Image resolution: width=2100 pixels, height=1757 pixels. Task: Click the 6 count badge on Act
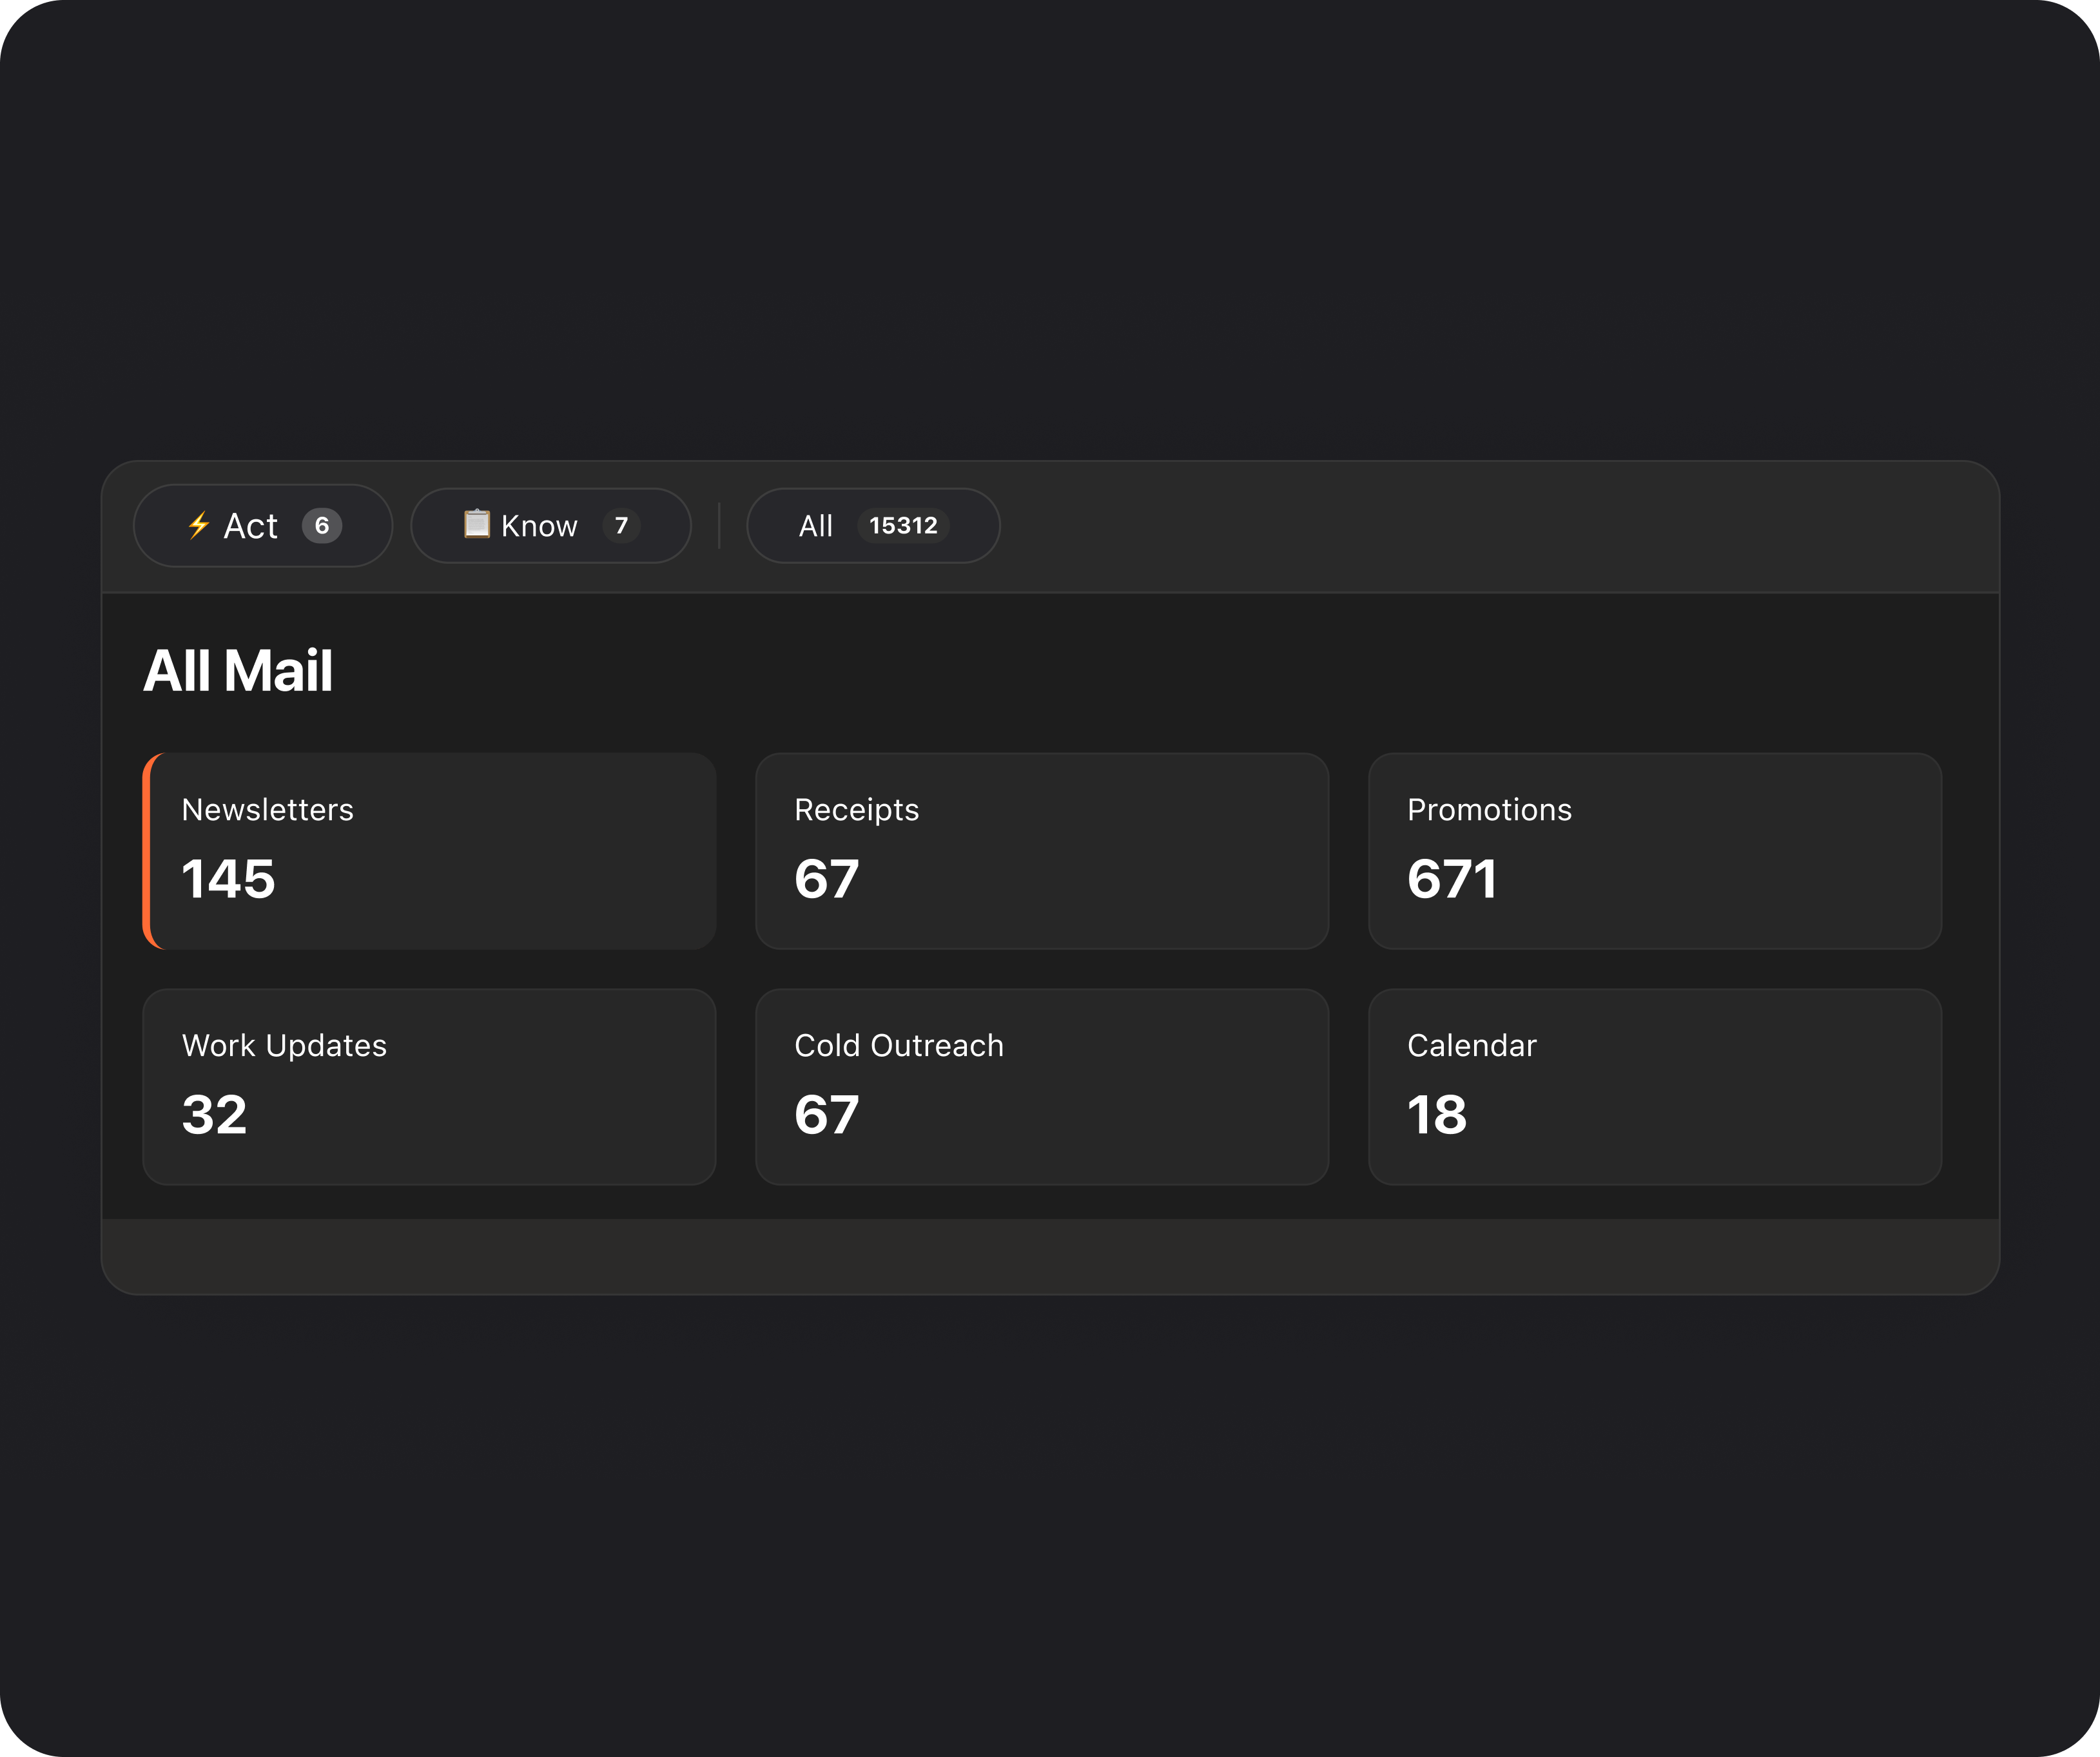[x=322, y=526]
